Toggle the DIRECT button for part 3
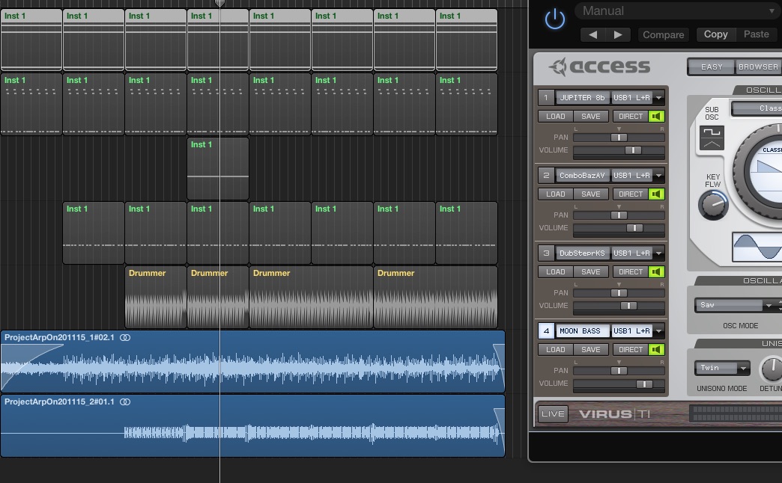The width and height of the screenshot is (782, 483). pyautogui.click(x=631, y=271)
